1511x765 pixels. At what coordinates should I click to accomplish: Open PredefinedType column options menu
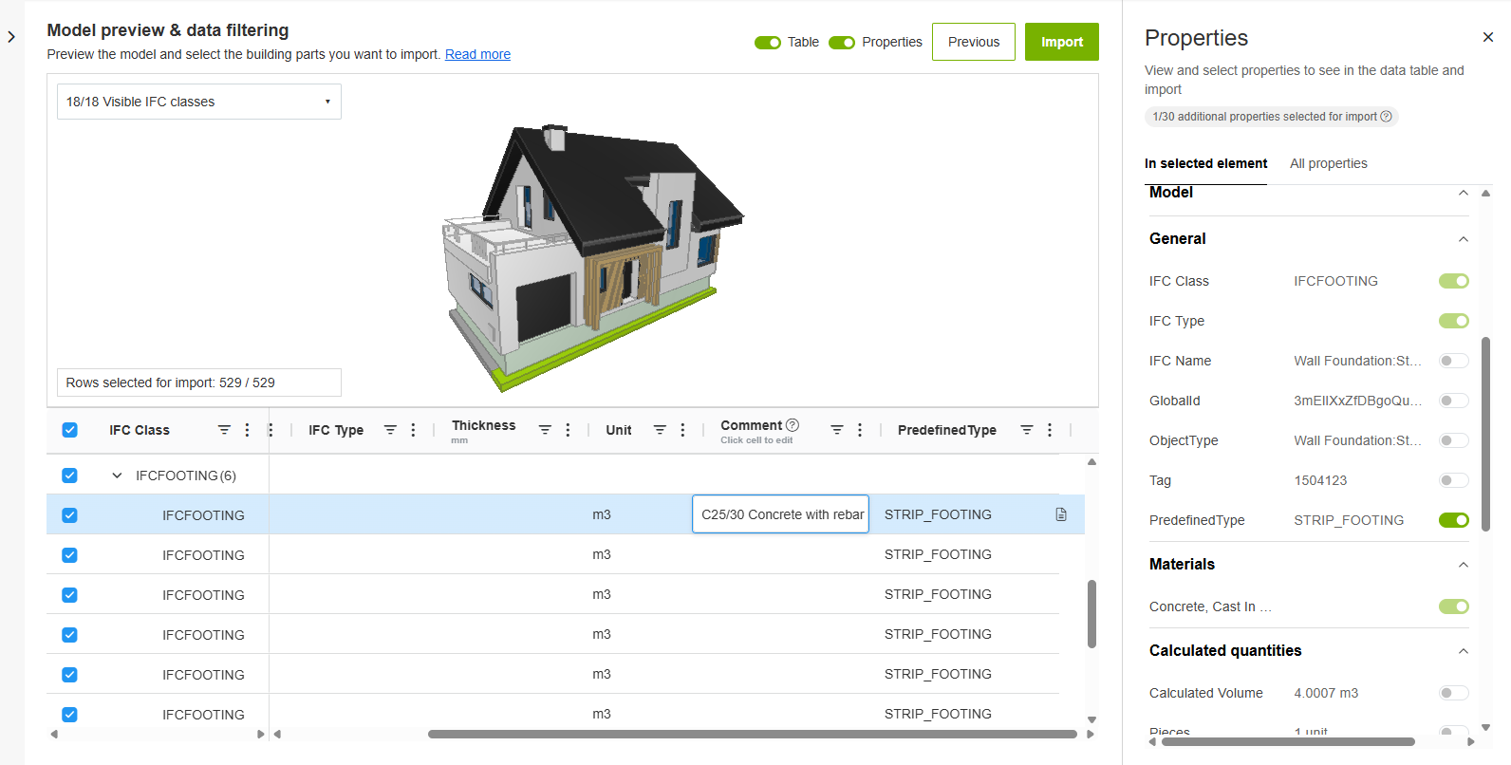tap(1050, 430)
